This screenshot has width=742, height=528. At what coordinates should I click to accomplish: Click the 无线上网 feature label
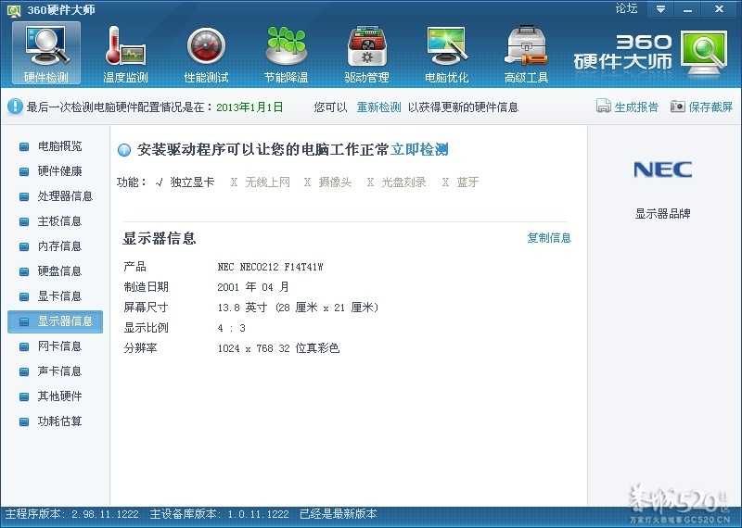(267, 182)
